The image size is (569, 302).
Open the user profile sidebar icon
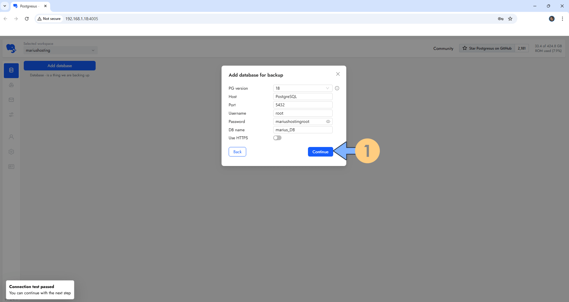(x=11, y=137)
